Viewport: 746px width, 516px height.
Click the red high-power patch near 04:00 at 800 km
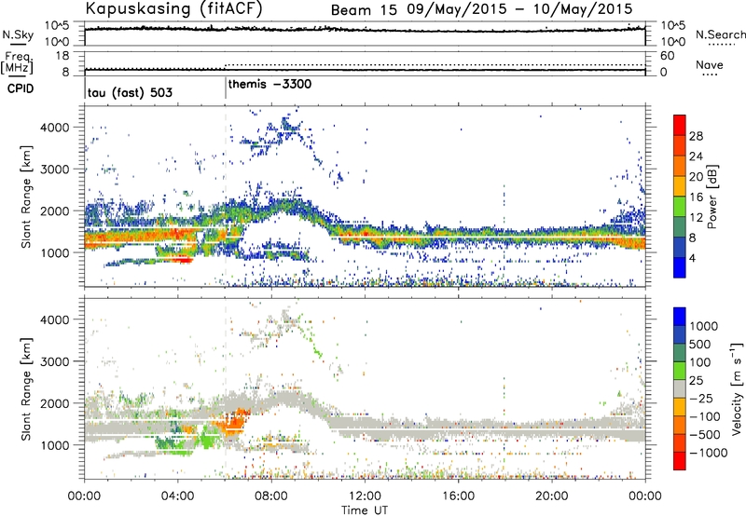[181, 260]
